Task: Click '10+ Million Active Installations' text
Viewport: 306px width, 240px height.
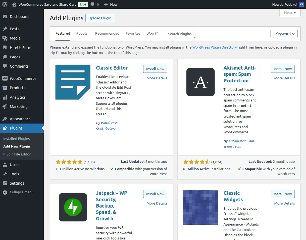Action: click(x=80, y=169)
